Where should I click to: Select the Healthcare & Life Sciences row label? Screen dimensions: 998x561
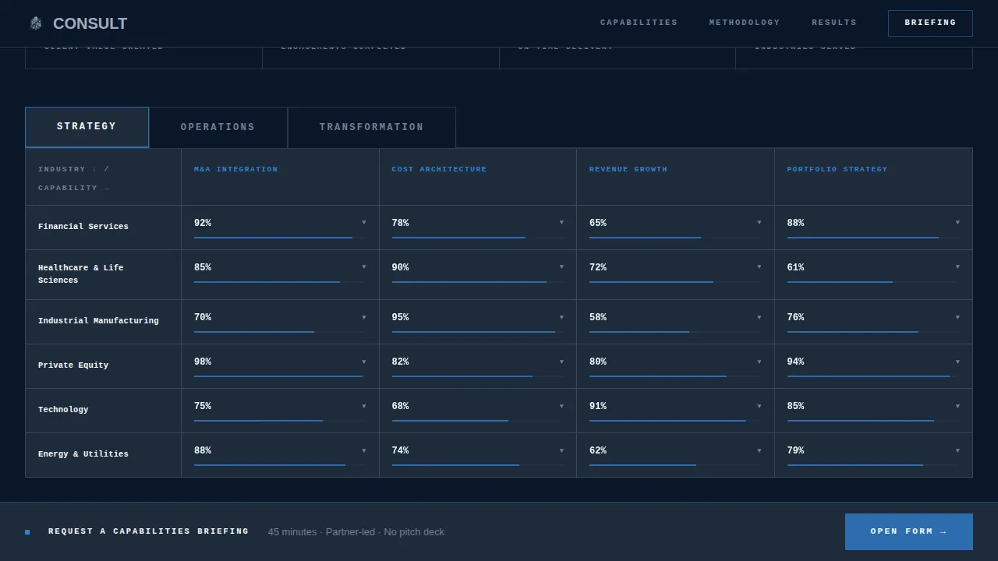point(81,274)
